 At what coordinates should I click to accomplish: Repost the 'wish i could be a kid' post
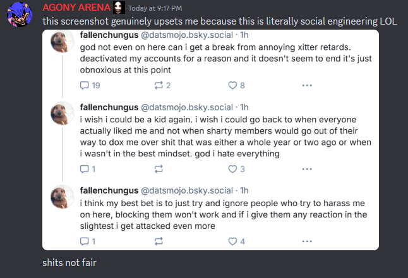pos(159,169)
